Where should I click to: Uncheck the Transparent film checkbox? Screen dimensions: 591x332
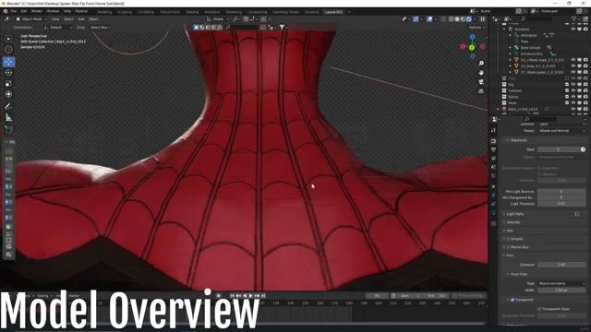coord(513,300)
